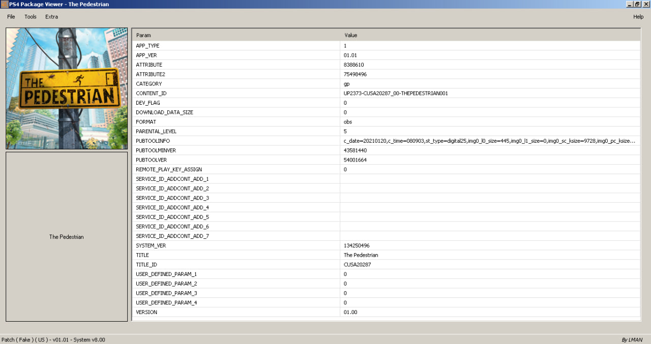Click content ID UP2373-CUSA20287_00-THEPEDESTRIAN001
This screenshot has height=344, width=651.
coord(396,93)
